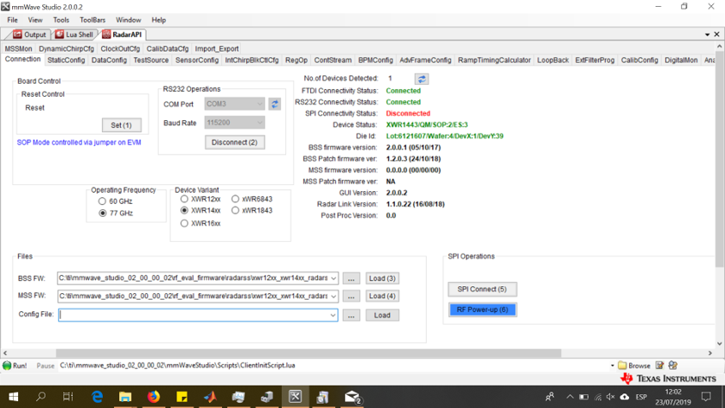Open the File menu

click(x=12, y=20)
